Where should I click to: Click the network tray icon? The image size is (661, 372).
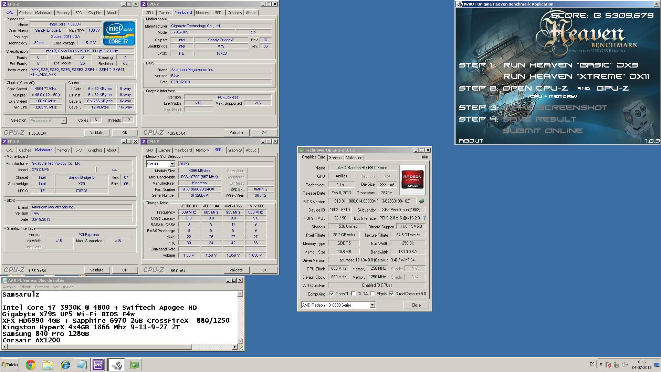coord(616,365)
